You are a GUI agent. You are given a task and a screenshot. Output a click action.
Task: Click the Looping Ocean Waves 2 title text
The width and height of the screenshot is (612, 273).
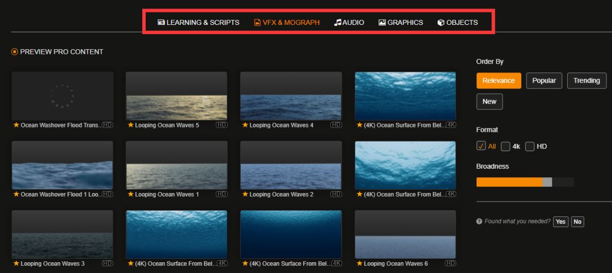coord(282,195)
